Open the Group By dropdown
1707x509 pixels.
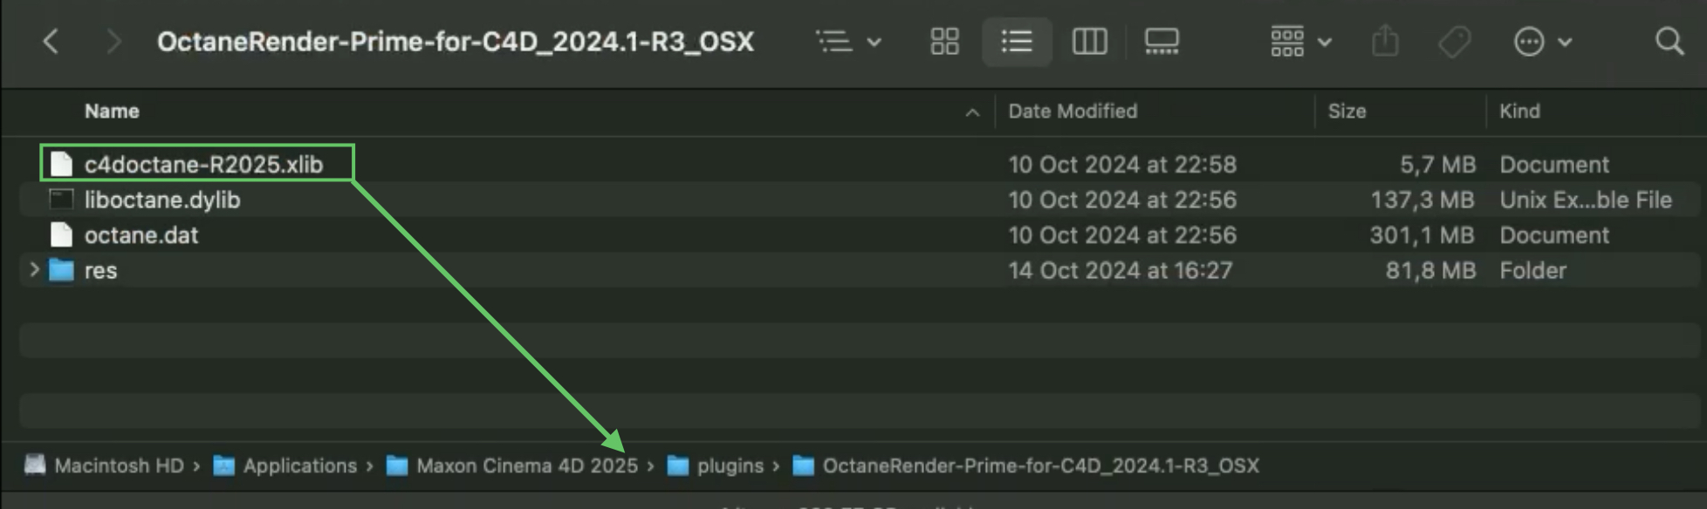(x=1300, y=41)
